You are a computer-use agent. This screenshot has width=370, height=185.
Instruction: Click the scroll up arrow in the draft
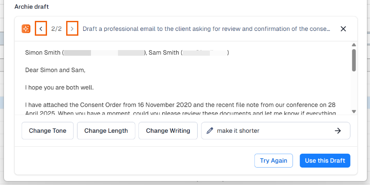(x=354, y=45)
